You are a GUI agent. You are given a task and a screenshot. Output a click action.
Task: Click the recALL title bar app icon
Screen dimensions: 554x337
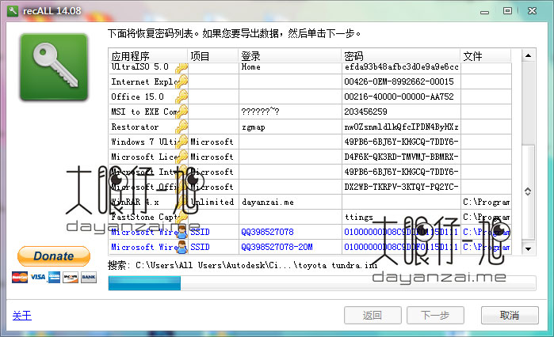pyautogui.click(x=13, y=11)
